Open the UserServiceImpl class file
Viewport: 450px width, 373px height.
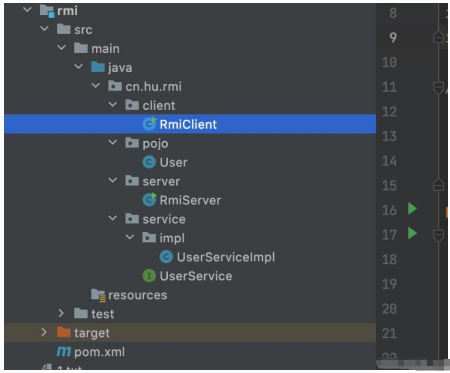point(226,257)
